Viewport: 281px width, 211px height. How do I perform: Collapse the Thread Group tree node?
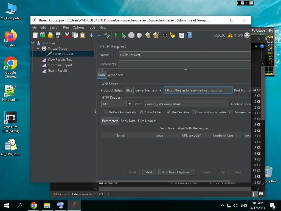(x=38, y=48)
